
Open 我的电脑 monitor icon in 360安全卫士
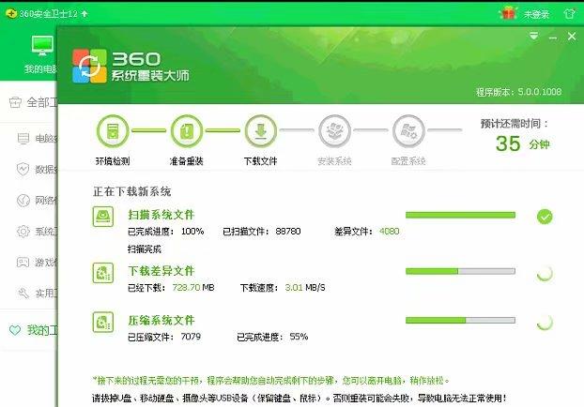point(41,46)
